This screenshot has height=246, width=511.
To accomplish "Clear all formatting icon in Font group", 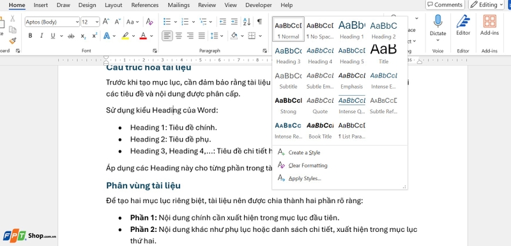I will click(149, 22).
